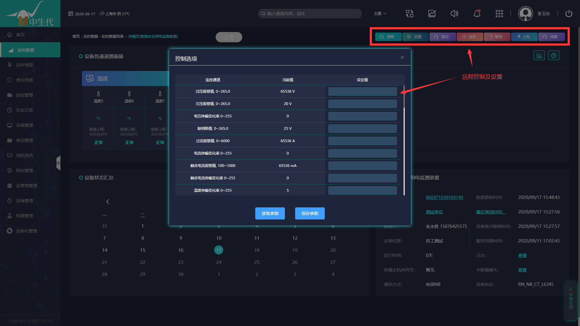Click the screen switch icon in header
The image size is (580, 326).
point(410,14)
